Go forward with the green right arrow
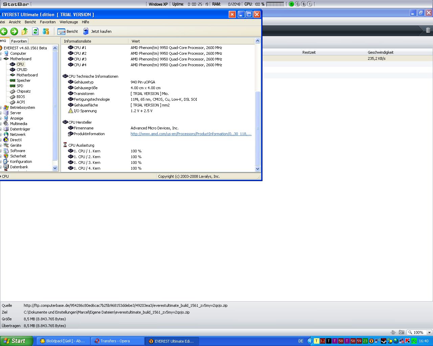This screenshot has height=346, width=433. (x=14, y=31)
